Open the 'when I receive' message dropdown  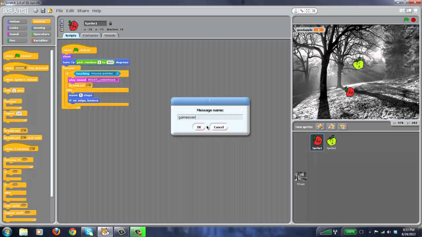(x=33, y=149)
